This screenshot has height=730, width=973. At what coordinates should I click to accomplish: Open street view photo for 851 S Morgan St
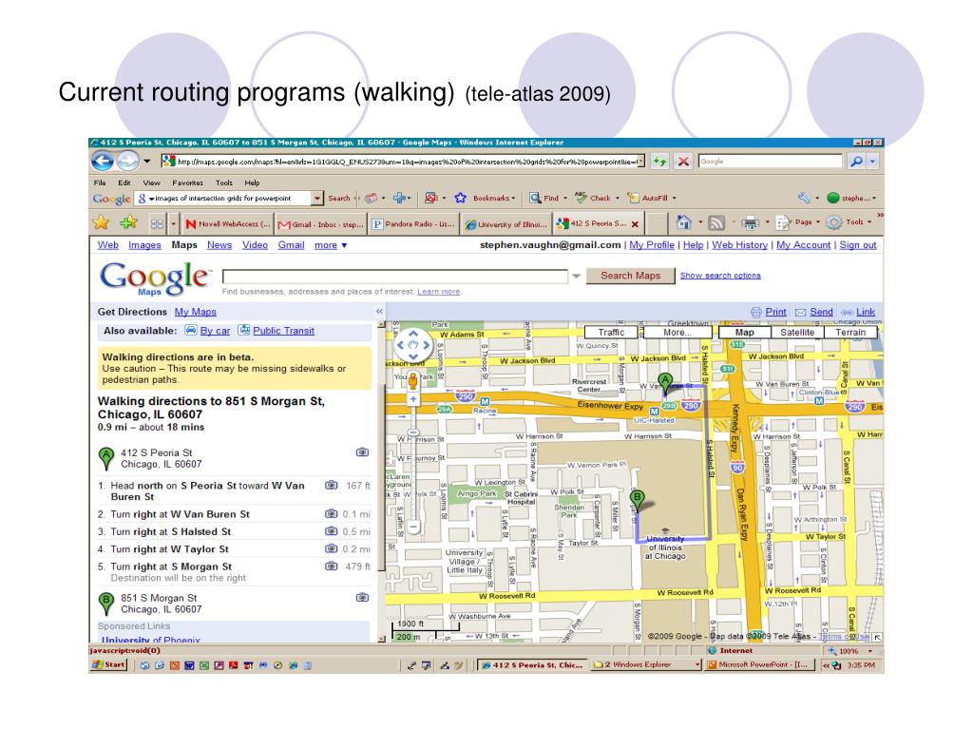click(362, 597)
